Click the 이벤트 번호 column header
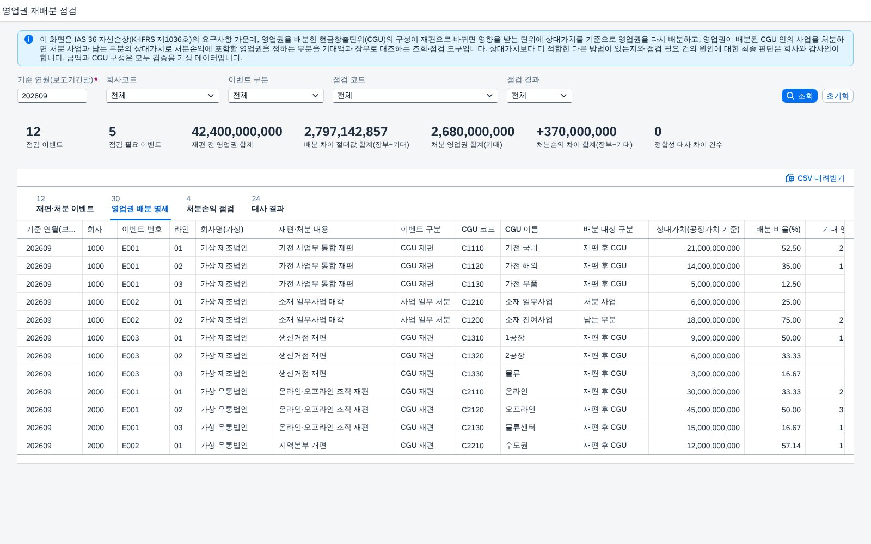The height and width of the screenshot is (544, 871). point(143,230)
